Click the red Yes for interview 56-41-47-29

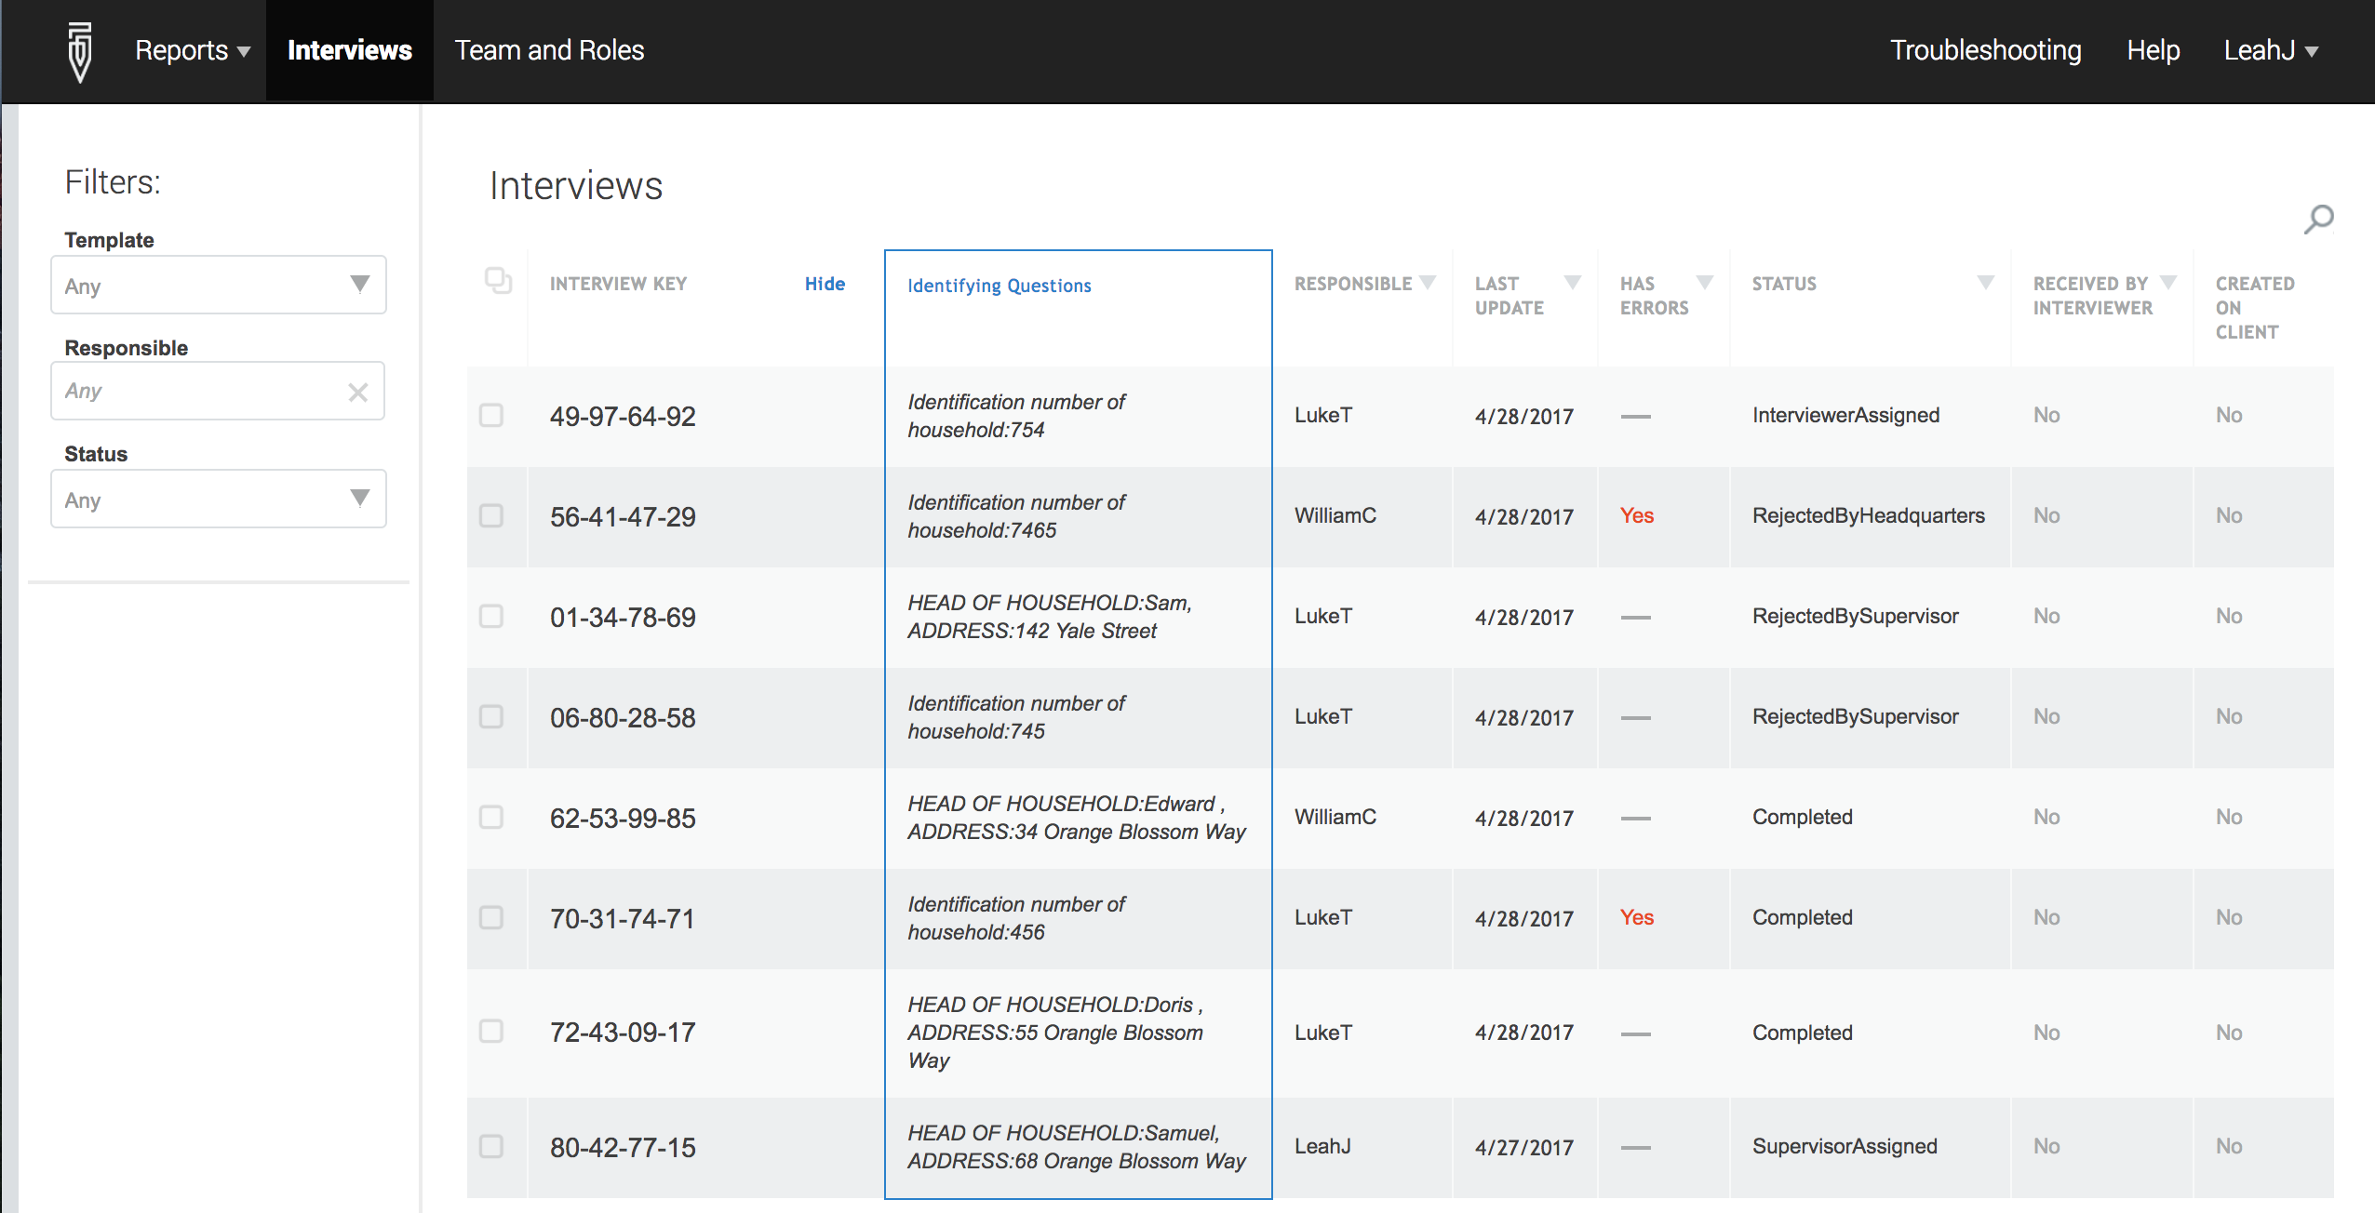(1636, 515)
